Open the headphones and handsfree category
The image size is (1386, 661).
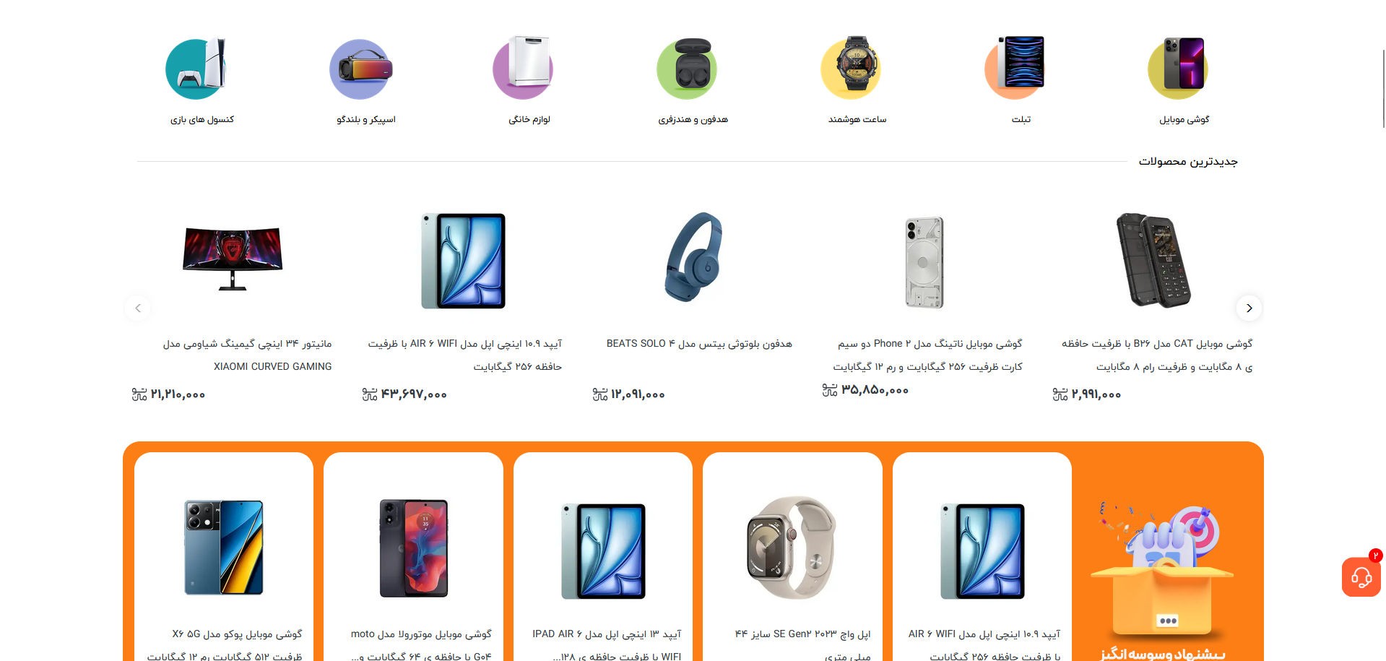pyautogui.click(x=688, y=69)
